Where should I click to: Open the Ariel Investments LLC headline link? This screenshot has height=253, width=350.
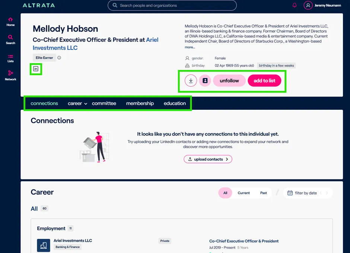pos(96,44)
